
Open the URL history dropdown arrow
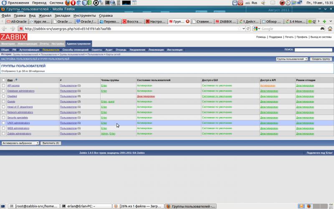(244, 28)
